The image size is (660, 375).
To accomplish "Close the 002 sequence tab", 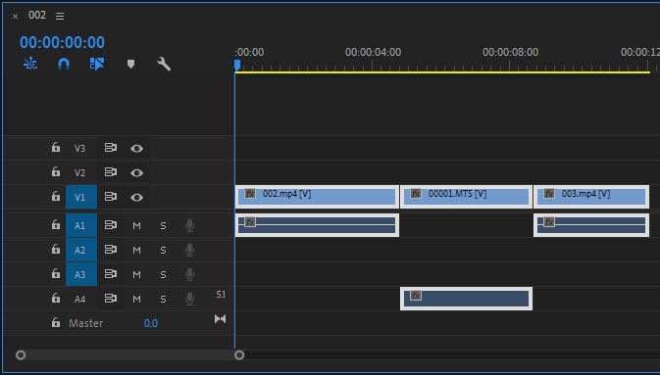I will point(15,17).
